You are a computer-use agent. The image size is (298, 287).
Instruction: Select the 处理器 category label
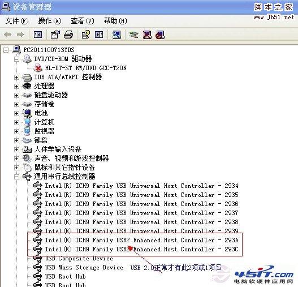coord(44,86)
